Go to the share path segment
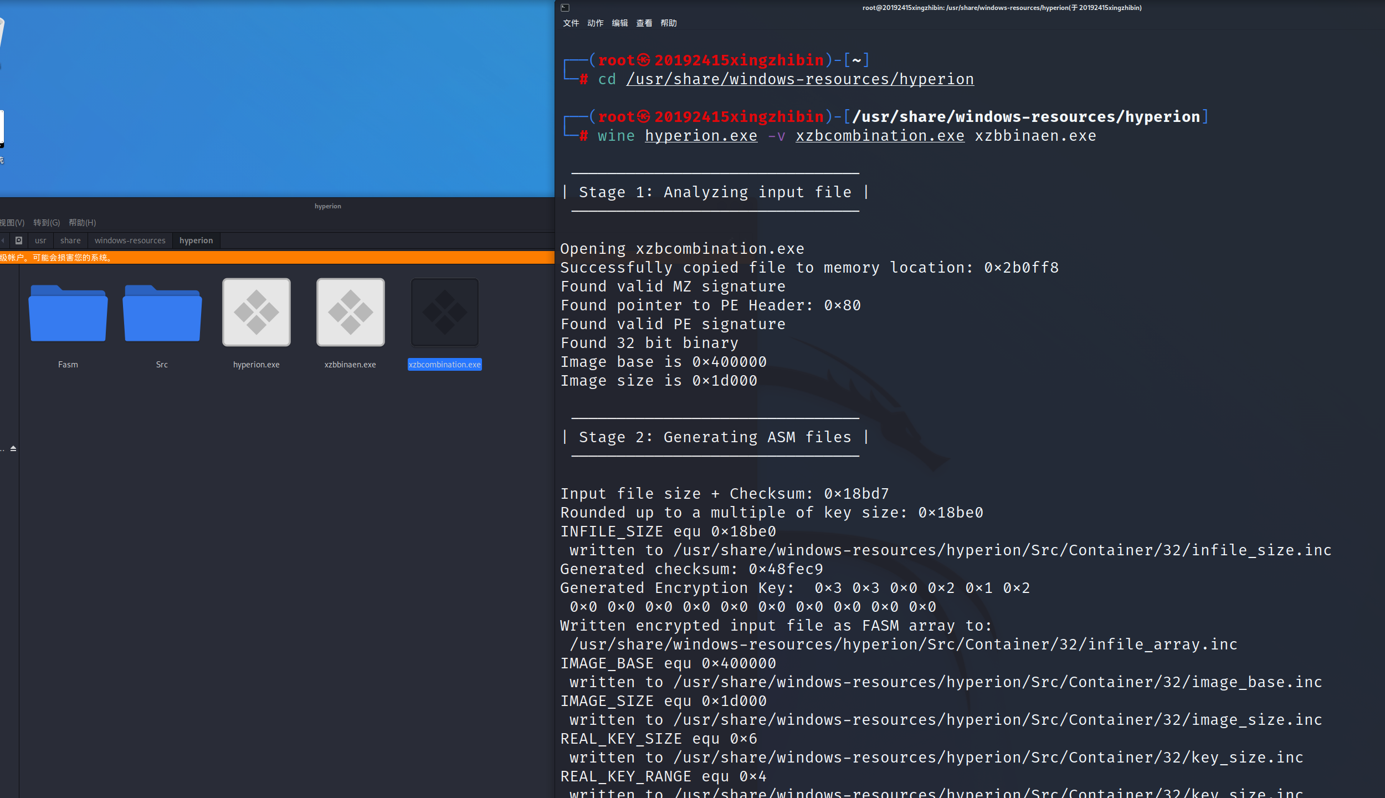 point(70,241)
